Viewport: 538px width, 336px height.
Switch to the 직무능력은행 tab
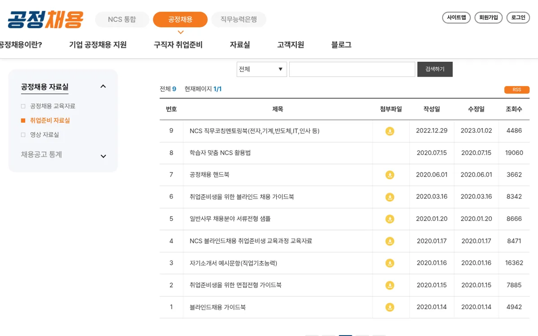(239, 20)
